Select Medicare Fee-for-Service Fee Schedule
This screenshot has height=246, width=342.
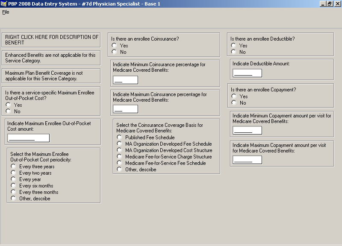tap(119, 163)
